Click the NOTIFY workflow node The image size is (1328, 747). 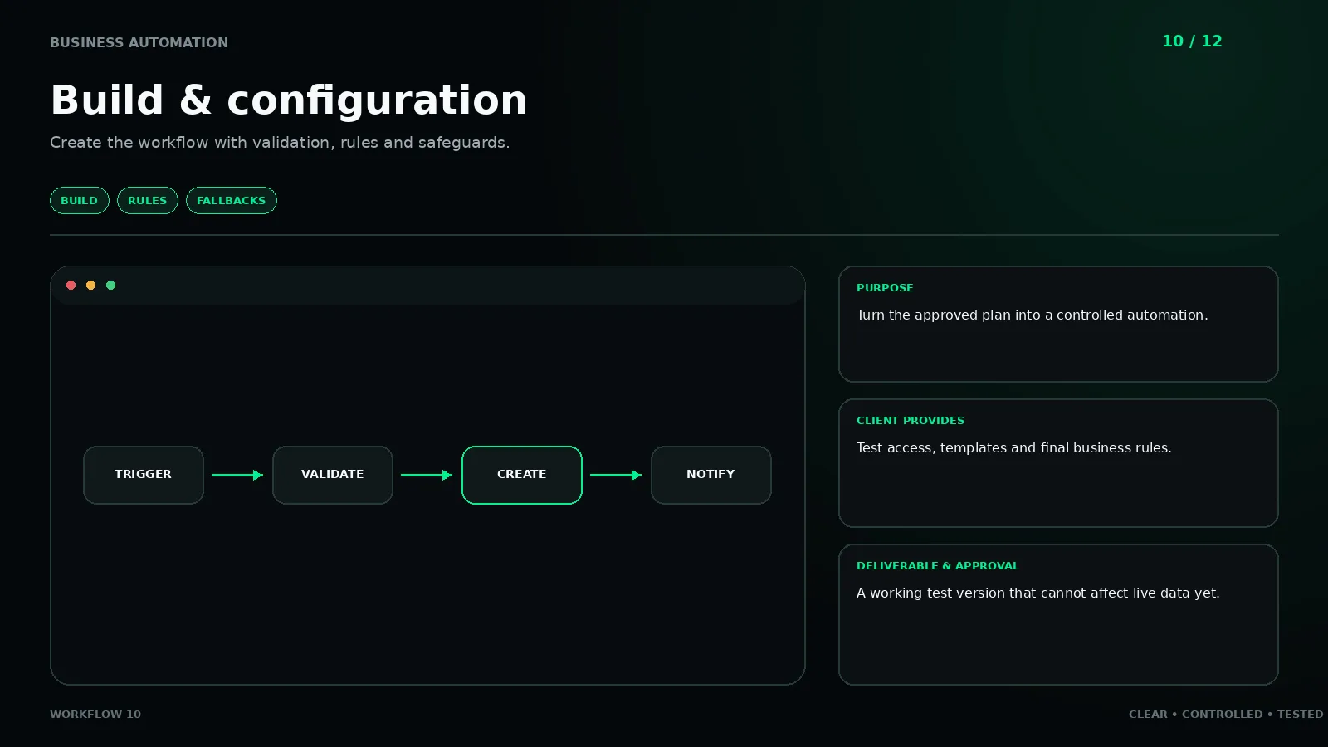pos(711,475)
